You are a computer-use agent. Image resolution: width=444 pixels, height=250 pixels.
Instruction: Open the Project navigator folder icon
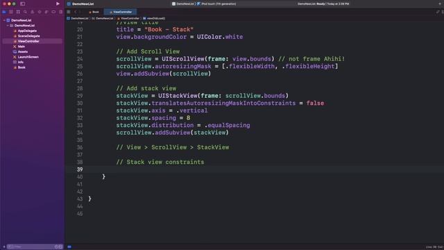point(4,12)
